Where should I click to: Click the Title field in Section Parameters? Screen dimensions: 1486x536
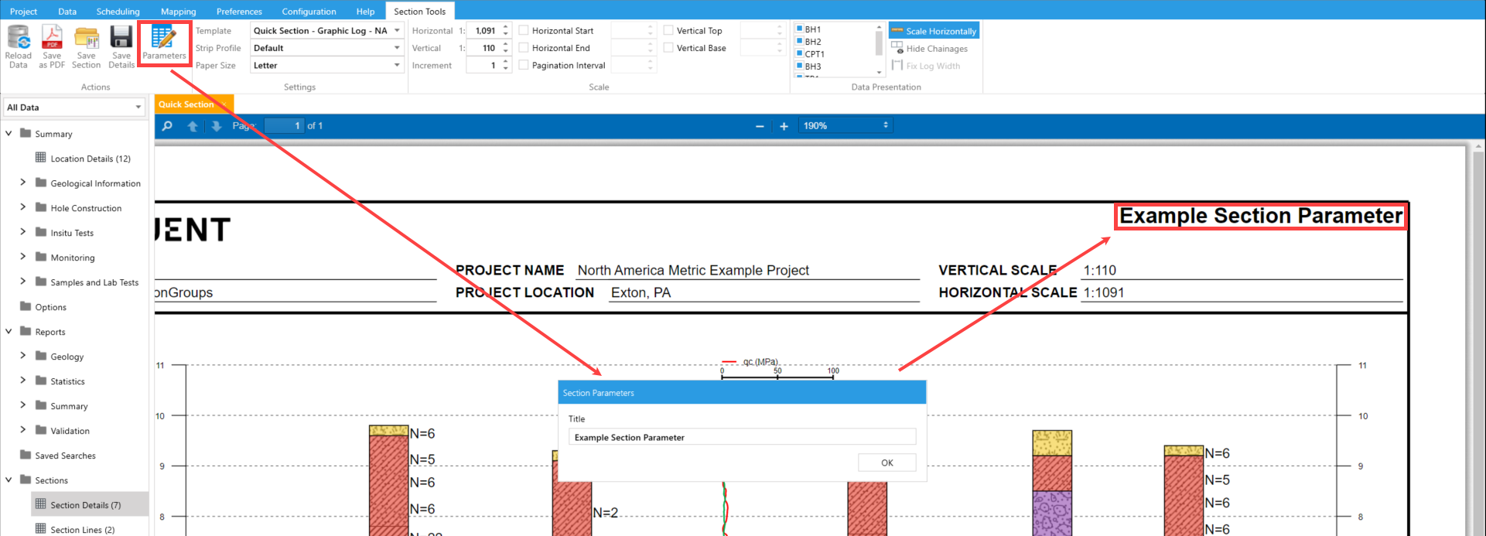click(742, 437)
